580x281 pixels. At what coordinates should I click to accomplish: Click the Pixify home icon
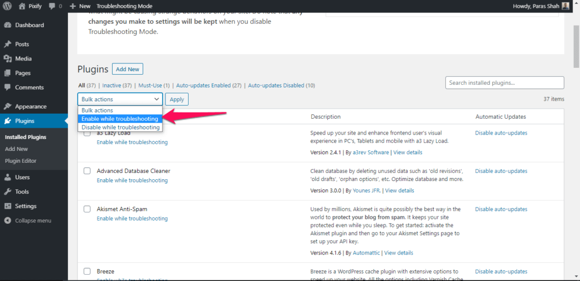click(x=22, y=6)
